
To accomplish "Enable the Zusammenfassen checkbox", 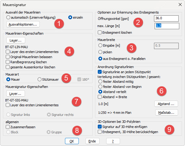I will click(x=8, y=127).
